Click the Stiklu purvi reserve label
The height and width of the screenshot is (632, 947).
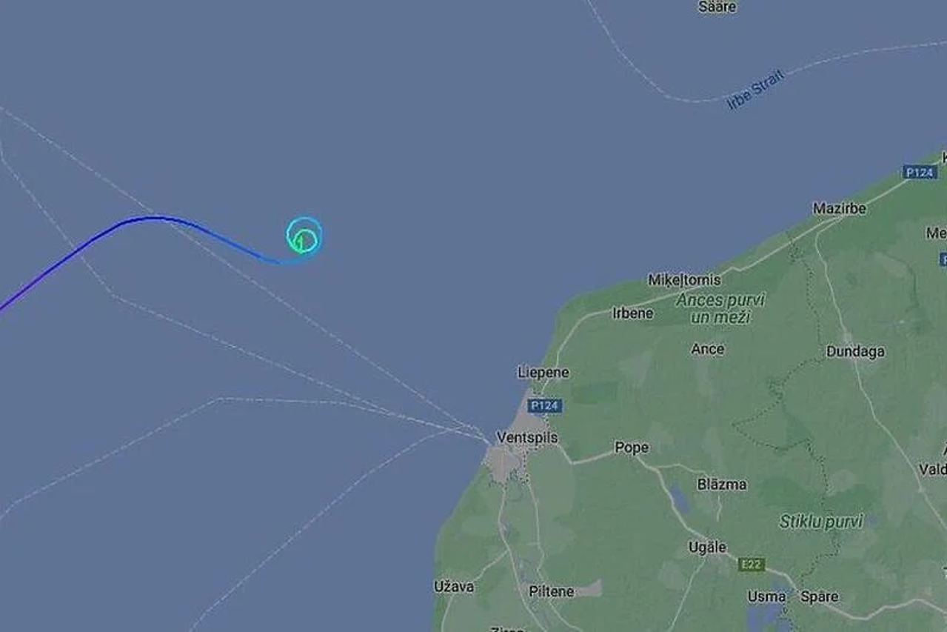tap(821, 522)
